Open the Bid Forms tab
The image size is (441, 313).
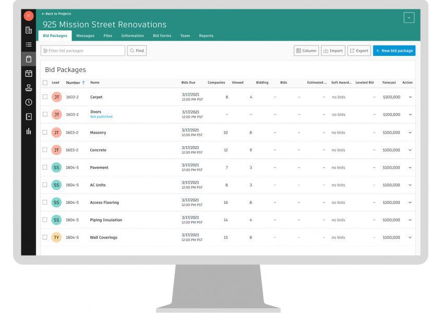point(162,35)
